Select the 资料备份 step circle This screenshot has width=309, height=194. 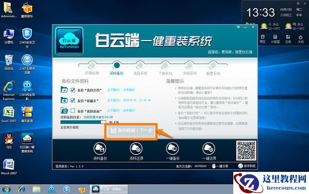pyautogui.click(x=117, y=65)
